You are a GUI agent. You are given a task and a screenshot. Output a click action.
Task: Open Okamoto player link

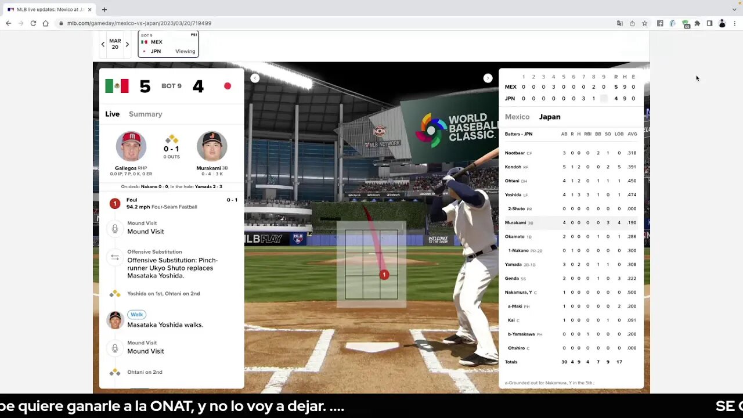(514, 236)
